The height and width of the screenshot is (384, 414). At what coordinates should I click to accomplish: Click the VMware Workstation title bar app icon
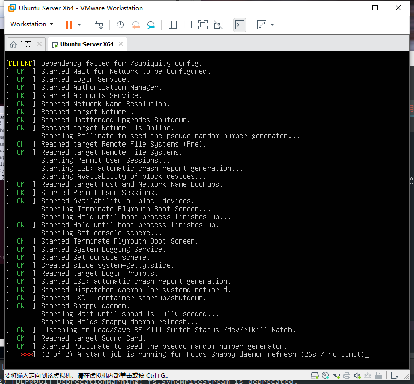[12, 8]
